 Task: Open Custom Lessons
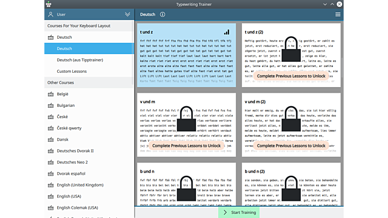pyautogui.click(x=72, y=71)
